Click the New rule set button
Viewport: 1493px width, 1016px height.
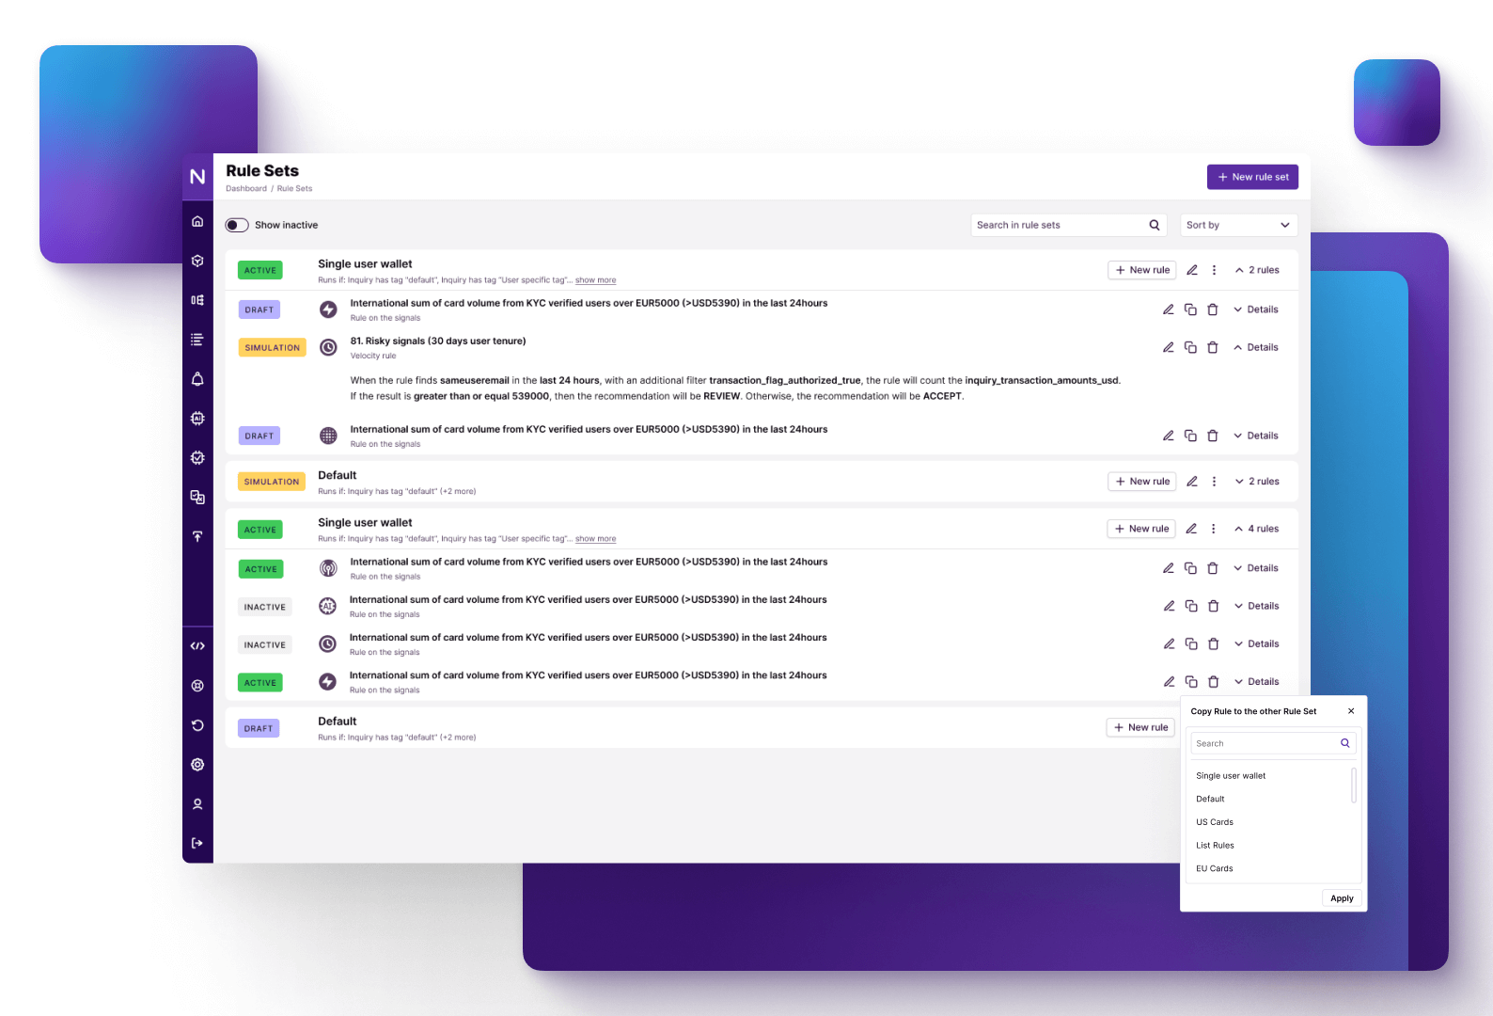tap(1252, 177)
